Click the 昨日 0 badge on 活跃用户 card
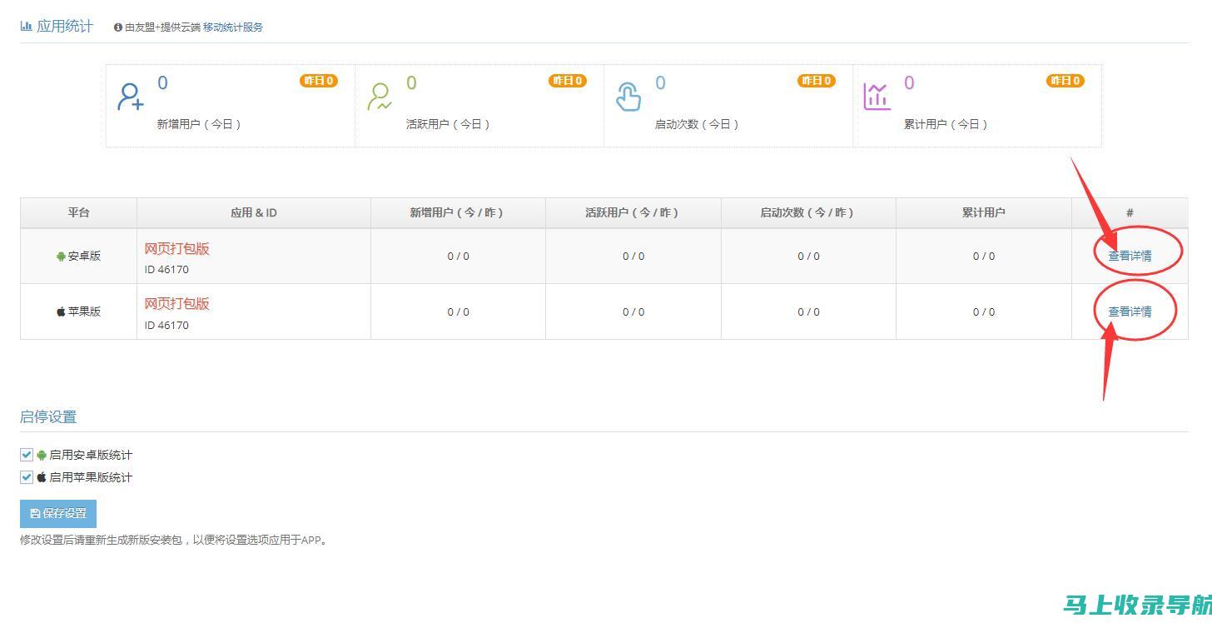 568,81
